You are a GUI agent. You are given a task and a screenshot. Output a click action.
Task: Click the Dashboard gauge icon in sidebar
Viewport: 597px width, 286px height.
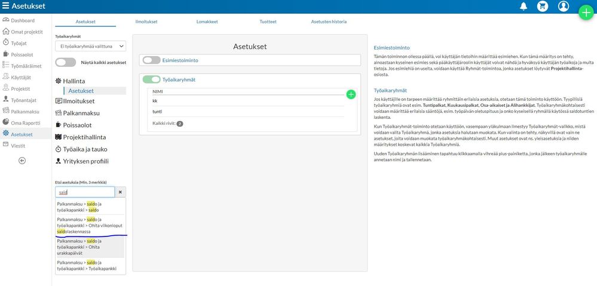pos(6,20)
